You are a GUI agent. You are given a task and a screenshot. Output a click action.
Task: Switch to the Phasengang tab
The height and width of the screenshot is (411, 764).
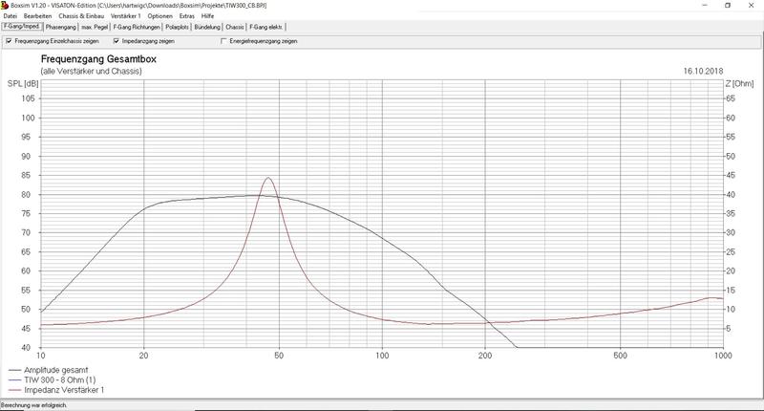tap(61, 28)
